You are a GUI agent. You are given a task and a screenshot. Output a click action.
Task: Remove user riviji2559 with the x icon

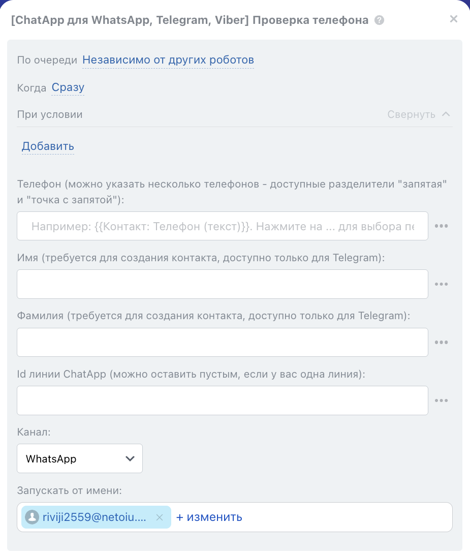(159, 517)
